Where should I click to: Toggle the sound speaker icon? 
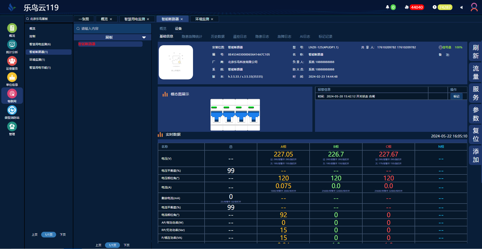click(x=461, y=7)
